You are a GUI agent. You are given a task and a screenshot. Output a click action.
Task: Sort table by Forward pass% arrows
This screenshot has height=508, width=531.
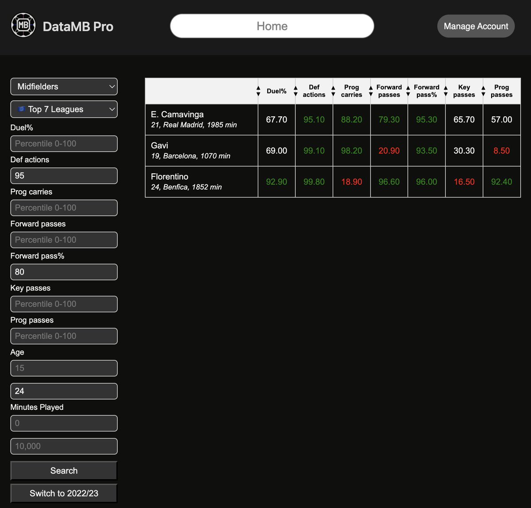pos(408,91)
